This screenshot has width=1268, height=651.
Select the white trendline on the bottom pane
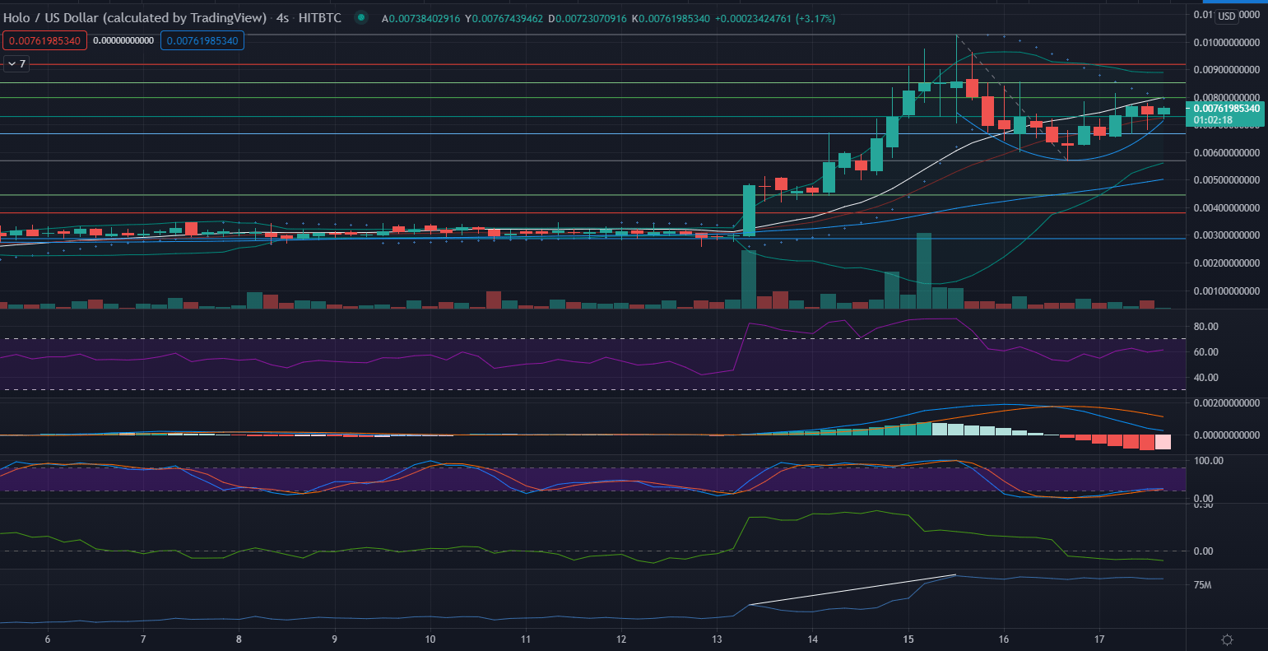pyautogui.click(x=852, y=590)
